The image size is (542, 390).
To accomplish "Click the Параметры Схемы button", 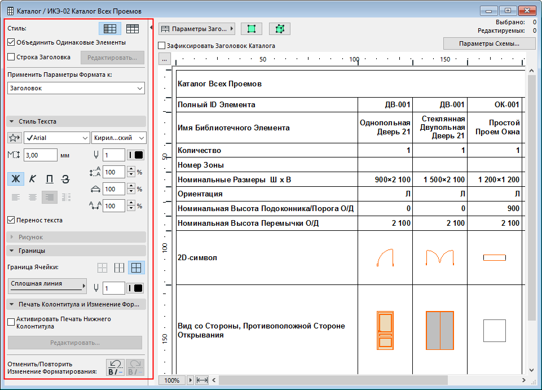I will click(488, 43).
